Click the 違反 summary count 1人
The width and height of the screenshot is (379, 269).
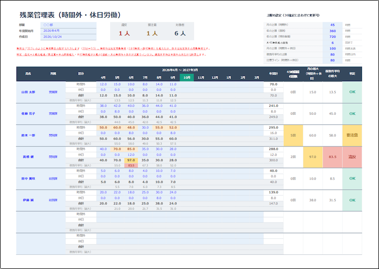click(x=124, y=34)
